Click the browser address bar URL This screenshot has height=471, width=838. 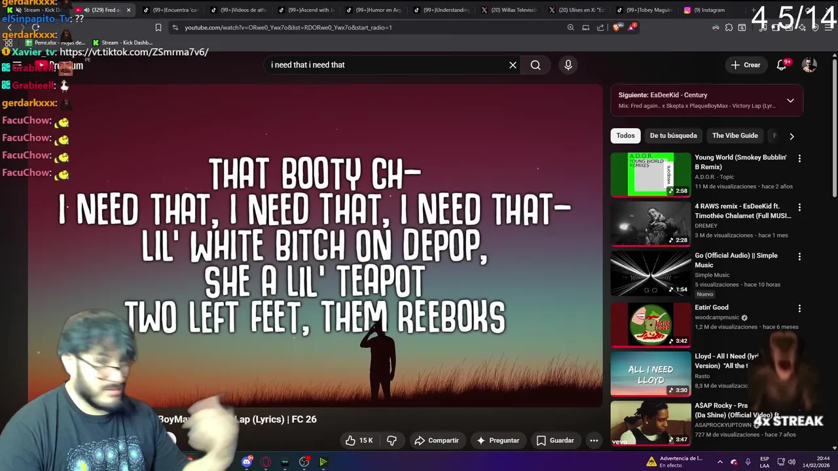point(288,27)
